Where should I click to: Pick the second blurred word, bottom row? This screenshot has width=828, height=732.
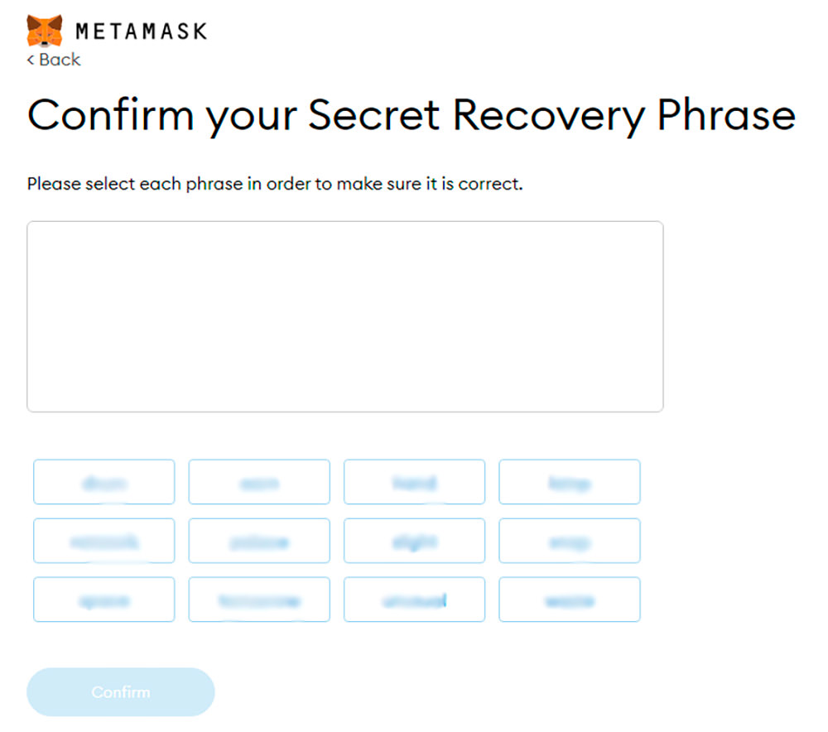(x=259, y=600)
